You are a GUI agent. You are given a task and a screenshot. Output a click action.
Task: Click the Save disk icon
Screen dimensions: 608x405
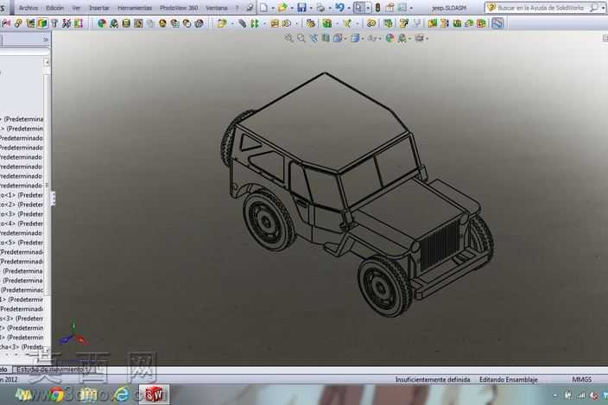301,8
